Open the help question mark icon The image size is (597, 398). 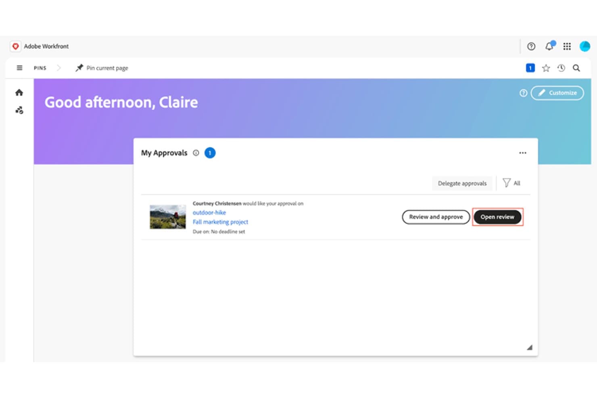(x=531, y=46)
